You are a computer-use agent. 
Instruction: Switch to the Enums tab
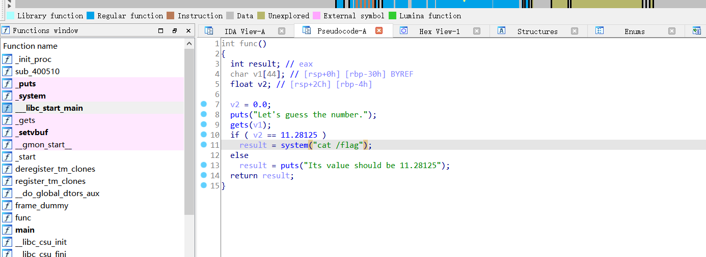[x=635, y=31]
